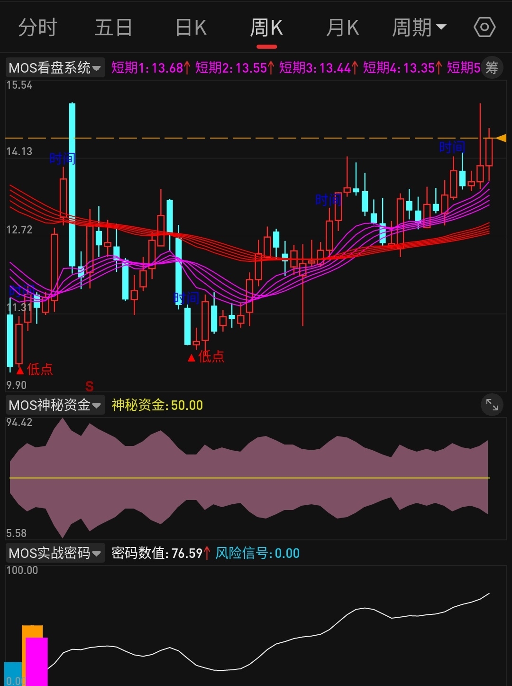The height and width of the screenshot is (686, 512).
Task: Click the 15.54 price axis label
Action: pos(19,85)
